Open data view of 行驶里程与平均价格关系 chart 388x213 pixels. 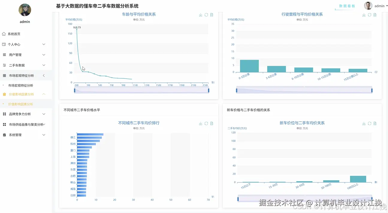[375, 15]
